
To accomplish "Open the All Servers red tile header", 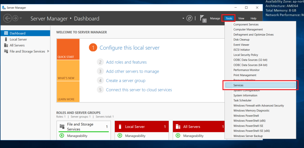I will (x=199, y=127).
